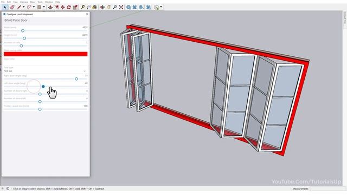The width and height of the screenshot is (347, 195).
Task: Pick the Scale tool
Action: (75, 7)
